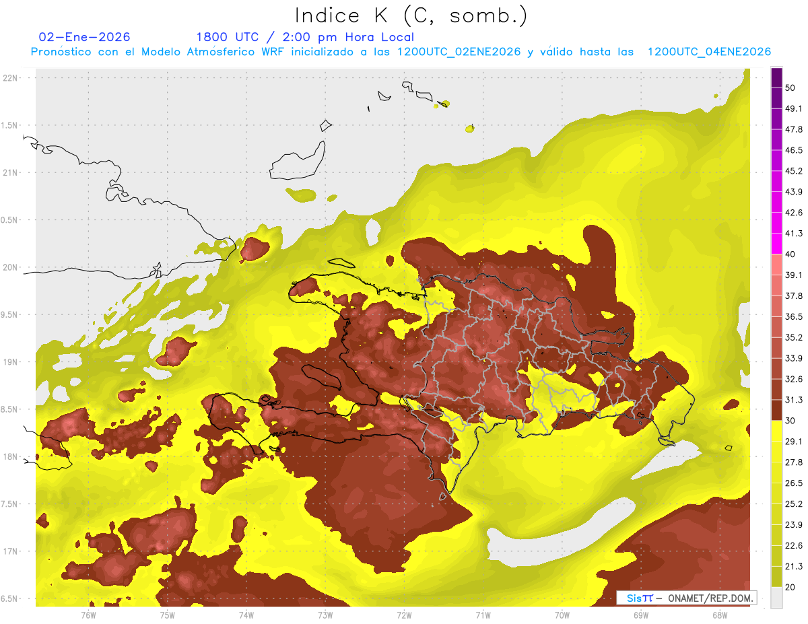Click the colorbar label '27.8'
Image resolution: width=808 pixels, height=624 pixels.
click(x=793, y=462)
